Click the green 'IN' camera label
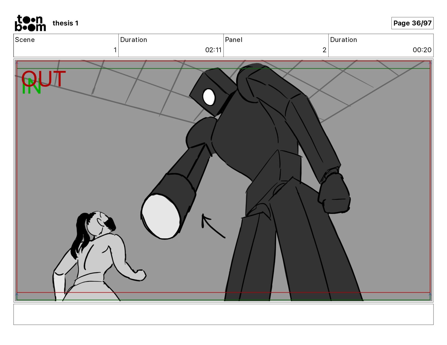The height and width of the screenshot is (345, 447). 31,87
